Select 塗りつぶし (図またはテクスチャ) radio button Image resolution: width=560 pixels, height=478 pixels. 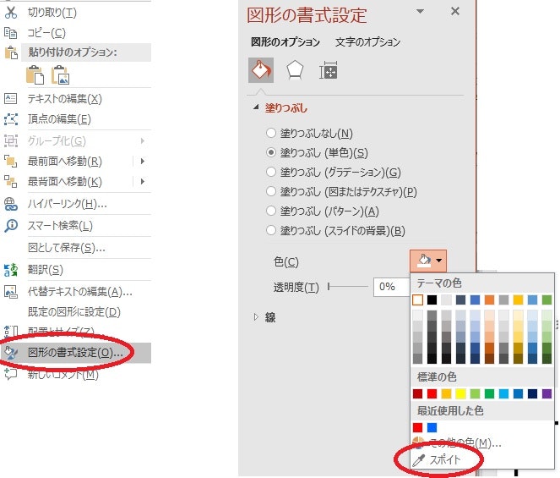[x=271, y=192]
